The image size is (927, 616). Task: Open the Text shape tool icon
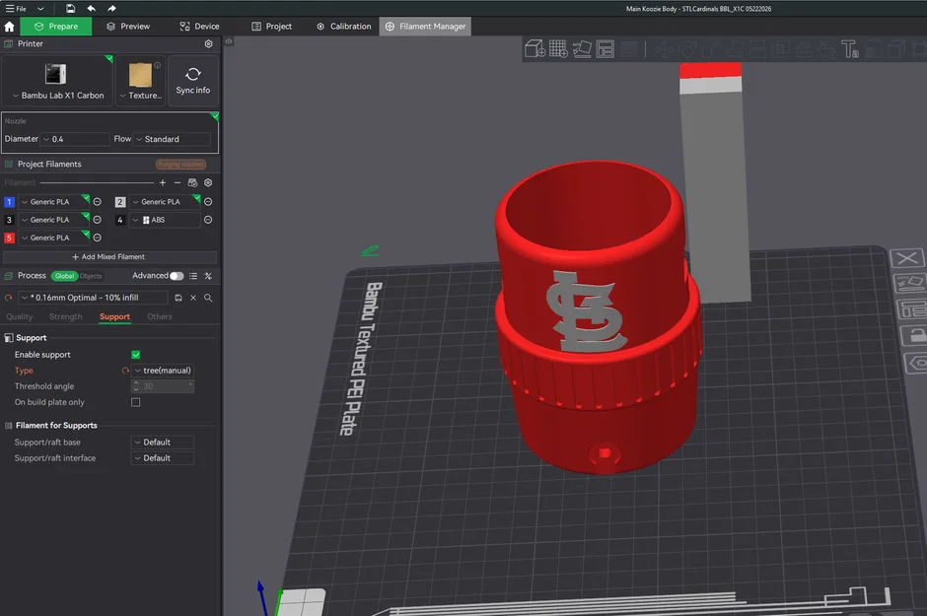pos(849,49)
